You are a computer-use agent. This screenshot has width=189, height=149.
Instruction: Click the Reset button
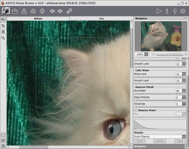180,141
